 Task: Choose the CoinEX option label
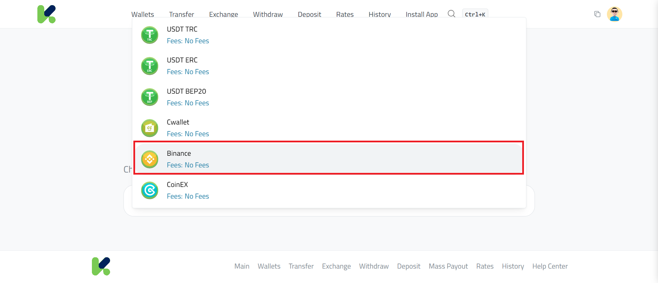(x=177, y=185)
